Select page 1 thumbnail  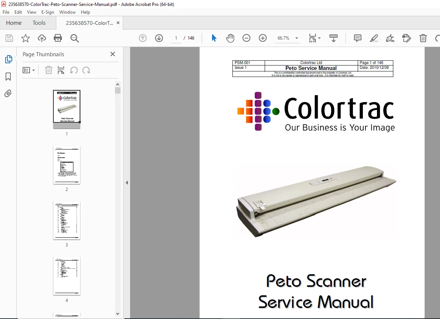(x=67, y=109)
